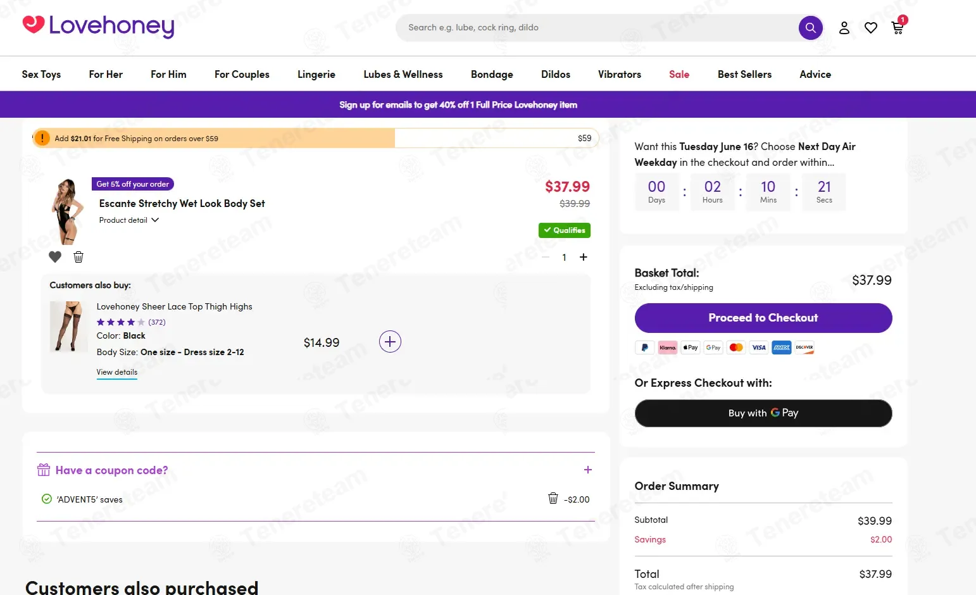This screenshot has height=595, width=976.
Task: Click the gift icon beside coupon code
Action: point(44,470)
